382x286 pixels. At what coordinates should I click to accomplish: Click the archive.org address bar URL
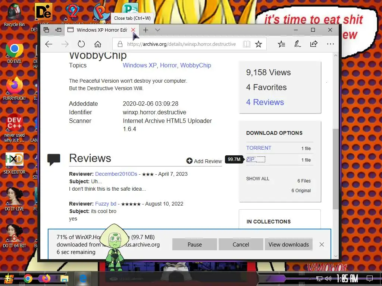[182, 44]
